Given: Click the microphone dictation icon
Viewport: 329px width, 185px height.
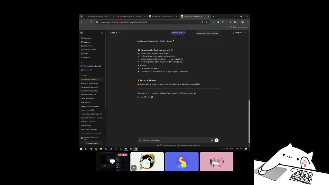Looking at the screenshot, I should (x=212, y=140).
